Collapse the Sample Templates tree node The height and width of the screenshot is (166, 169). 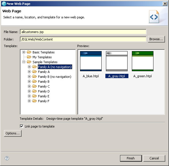(x=24, y=62)
